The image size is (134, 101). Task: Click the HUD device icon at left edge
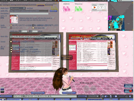2,90
